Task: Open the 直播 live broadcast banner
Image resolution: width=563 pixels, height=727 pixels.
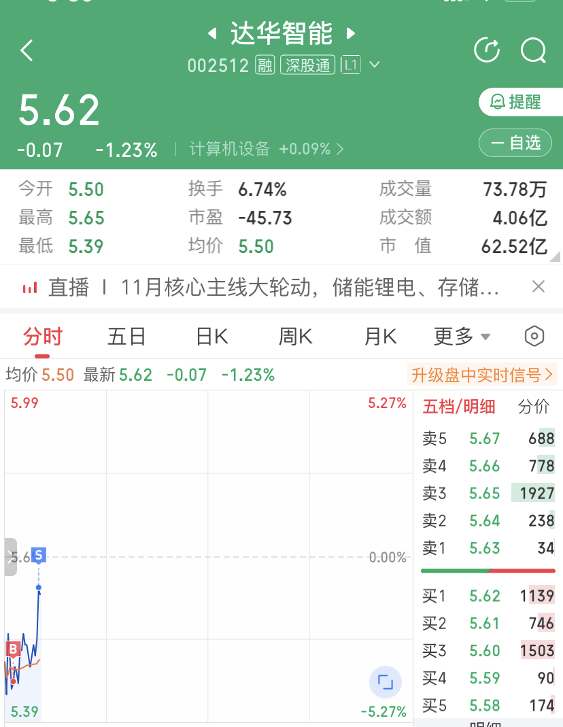Action: coord(273,287)
